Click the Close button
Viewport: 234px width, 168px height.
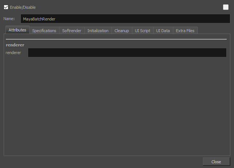click(x=216, y=161)
